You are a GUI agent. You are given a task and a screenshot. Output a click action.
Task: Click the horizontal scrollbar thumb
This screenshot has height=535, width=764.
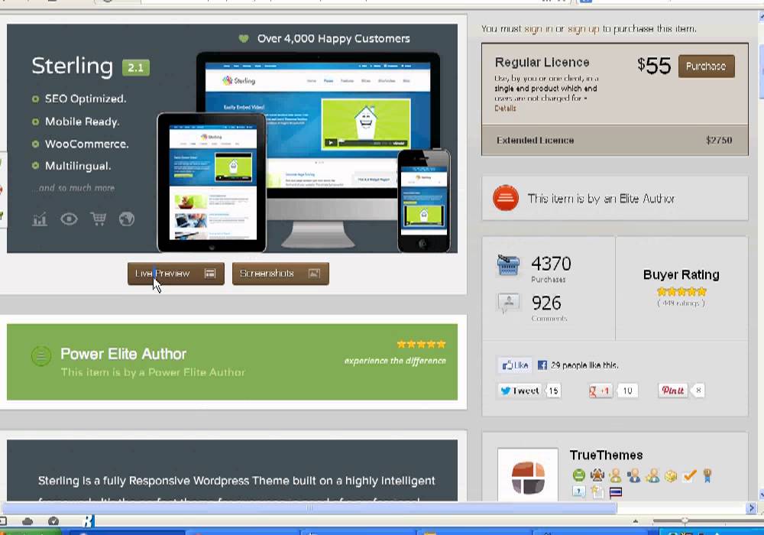coord(309,507)
